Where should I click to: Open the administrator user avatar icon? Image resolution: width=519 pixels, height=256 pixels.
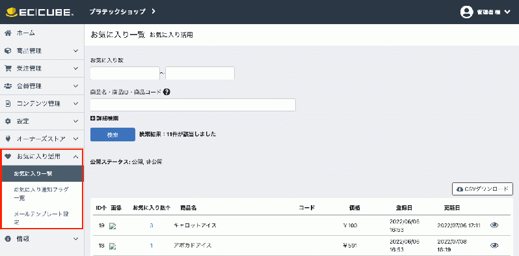pyautogui.click(x=467, y=12)
